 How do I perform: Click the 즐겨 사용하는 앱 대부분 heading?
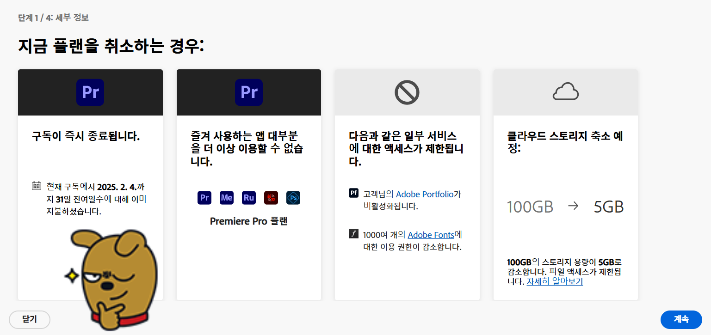click(x=247, y=149)
